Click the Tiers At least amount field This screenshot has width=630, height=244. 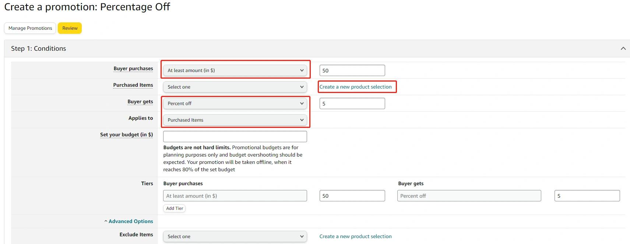click(235, 196)
